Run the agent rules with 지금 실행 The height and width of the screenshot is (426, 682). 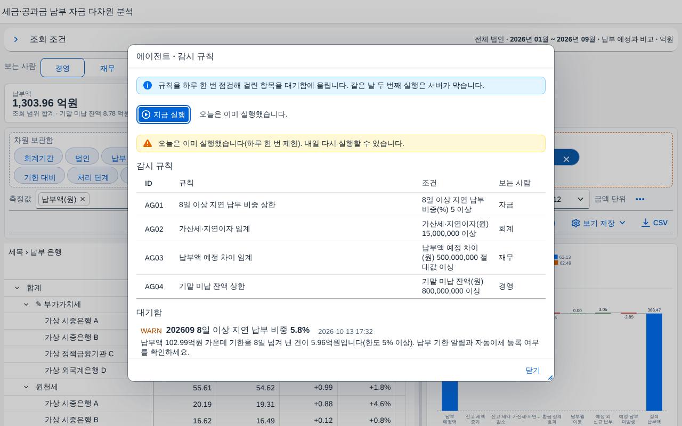[164, 114]
